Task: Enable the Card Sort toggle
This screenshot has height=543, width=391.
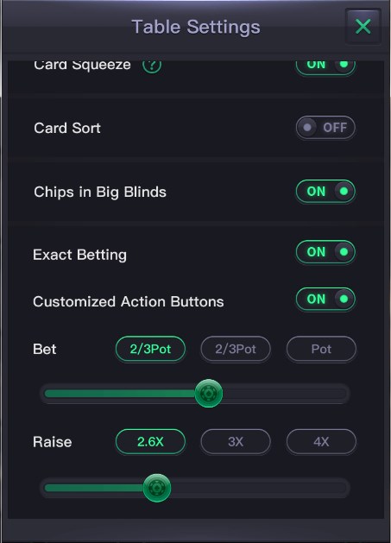Action: (325, 128)
